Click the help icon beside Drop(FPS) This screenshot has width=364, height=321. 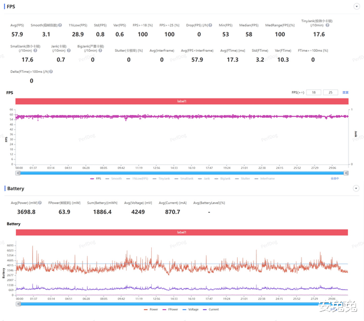pos(210,25)
